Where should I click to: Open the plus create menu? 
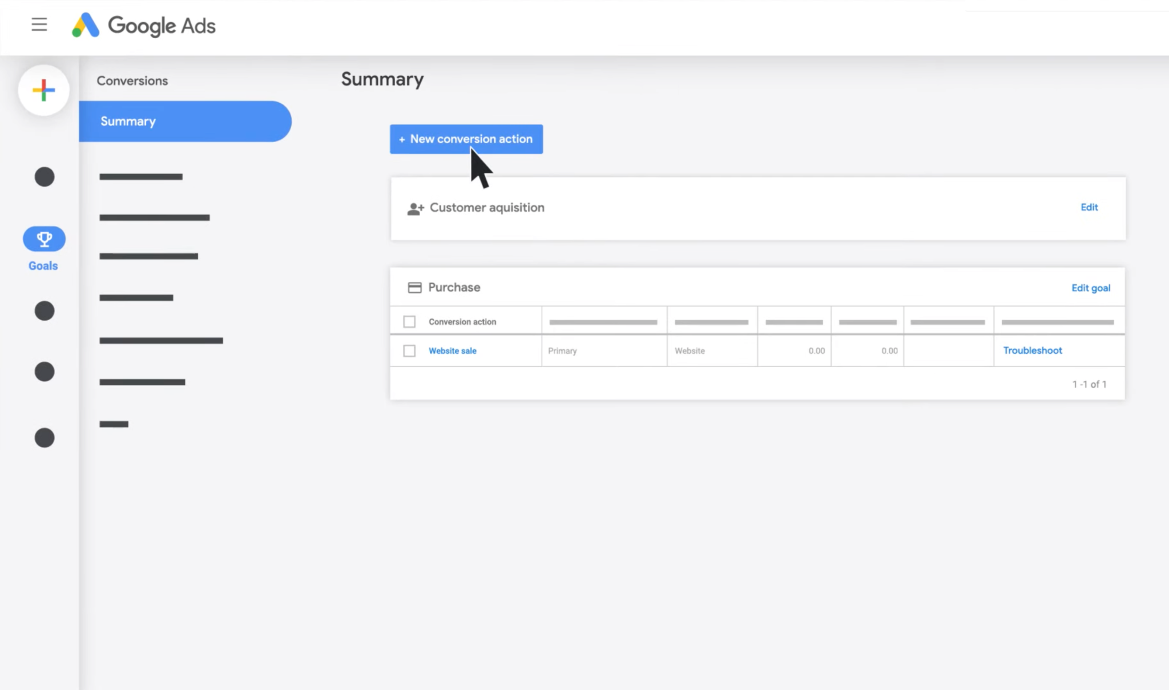pos(44,90)
